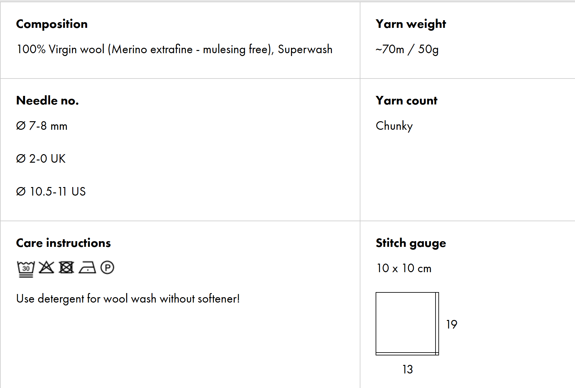
Task: Click the do-not-tumble-dry icon
Action: pos(67,267)
